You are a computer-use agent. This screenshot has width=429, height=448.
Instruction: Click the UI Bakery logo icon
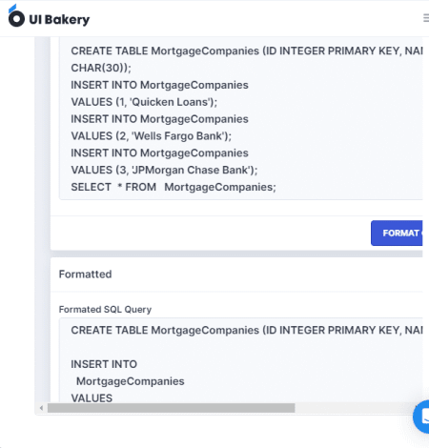16,16
